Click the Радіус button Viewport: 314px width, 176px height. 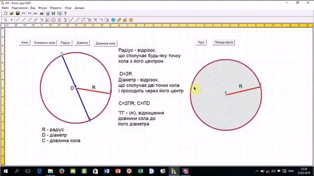(x=65, y=43)
